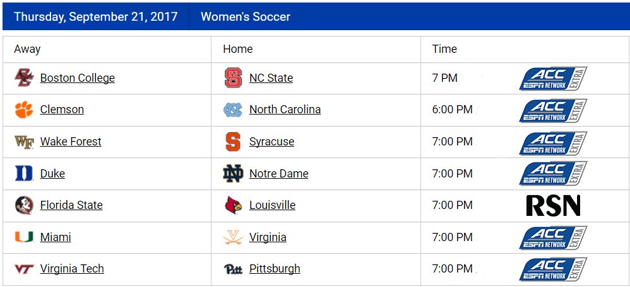This screenshot has height=287, width=630.
Task: Click the Clemson tiger paw logo
Action: coord(24,110)
